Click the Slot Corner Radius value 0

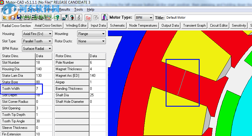pyautogui.click(x=43, y=102)
